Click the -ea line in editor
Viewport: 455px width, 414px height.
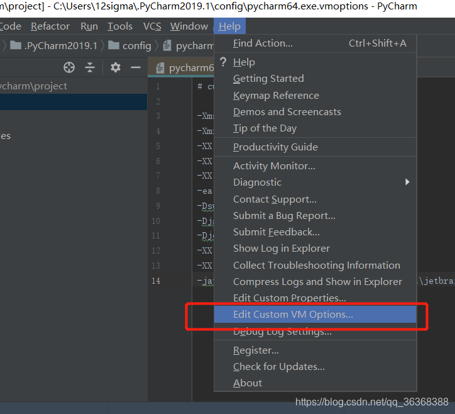coord(204,191)
